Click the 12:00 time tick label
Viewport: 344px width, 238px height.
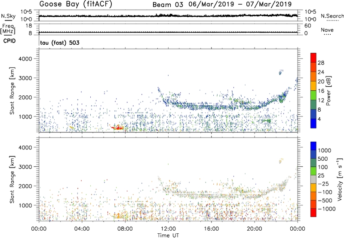(168, 229)
